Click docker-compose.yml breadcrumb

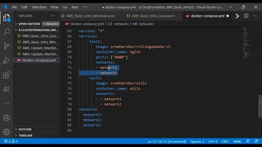[87, 24]
